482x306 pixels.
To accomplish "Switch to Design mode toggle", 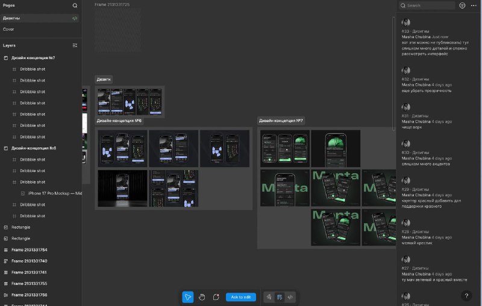I will 280,297.
